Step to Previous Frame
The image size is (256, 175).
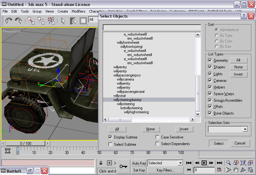[x=197, y=163]
